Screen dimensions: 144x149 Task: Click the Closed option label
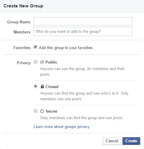[x=52, y=87]
